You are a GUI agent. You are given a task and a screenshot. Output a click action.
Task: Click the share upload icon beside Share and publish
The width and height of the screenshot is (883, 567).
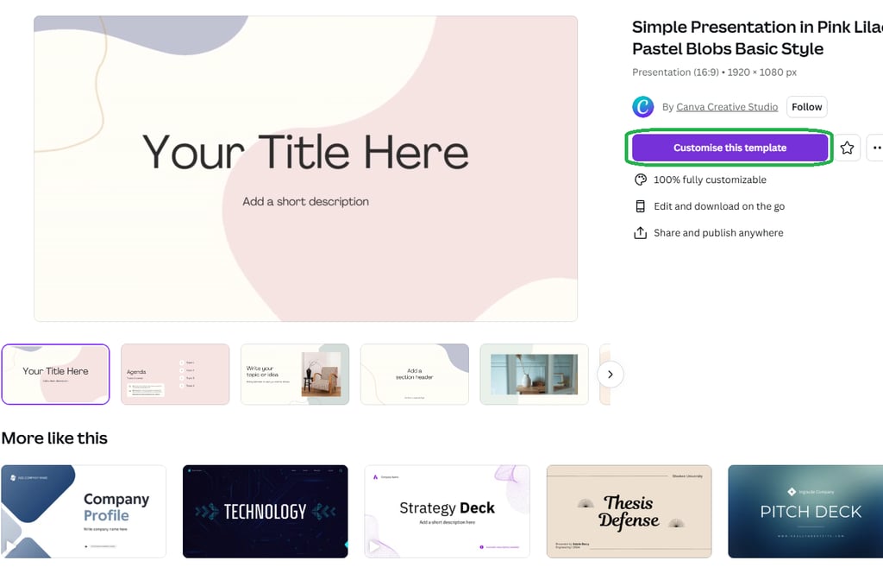pyautogui.click(x=641, y=233)
